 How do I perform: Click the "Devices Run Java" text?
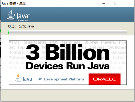click(68, 66)
